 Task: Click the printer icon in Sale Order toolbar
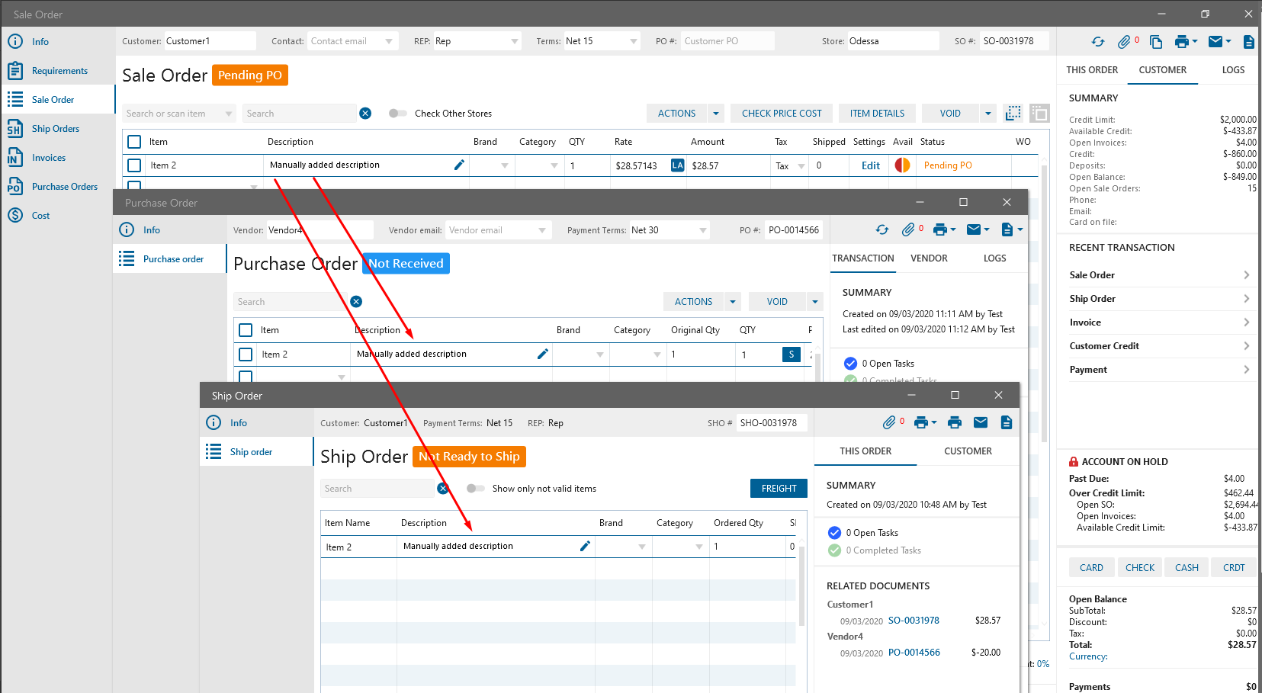[1182, 42]
